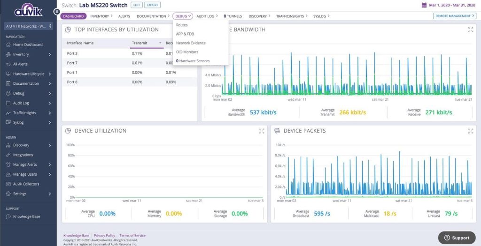Click the Audit Log sidebar icon
The image size is (481, 246).
8,103
